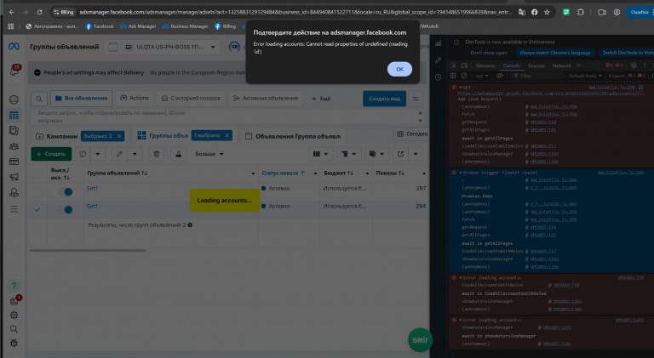Open the DevTools top context dropdown
The image size is (654, 358).
click(482, 76)
